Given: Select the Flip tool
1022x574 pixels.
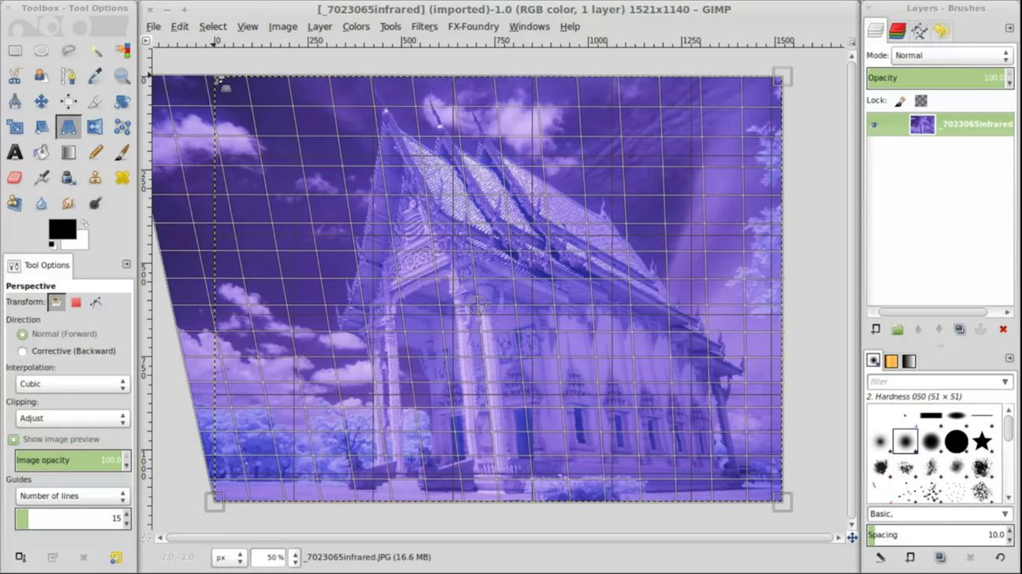Looking at the screenshot, I should 95,127.
